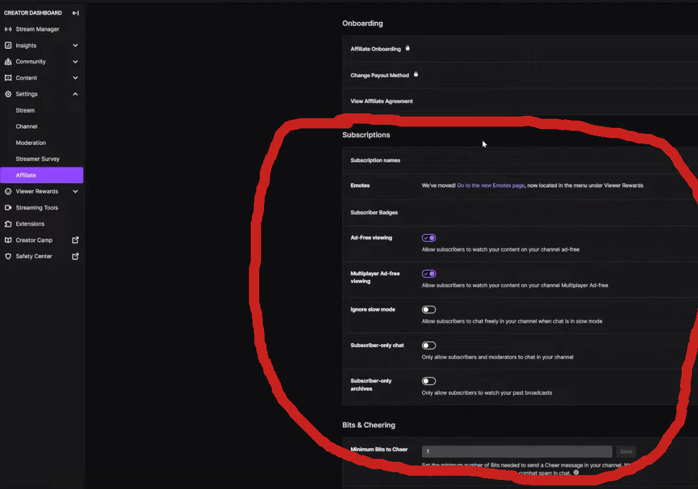698x489 pixels.
Task: Click the Extensions puzzle icon
Action: (8, 224)
